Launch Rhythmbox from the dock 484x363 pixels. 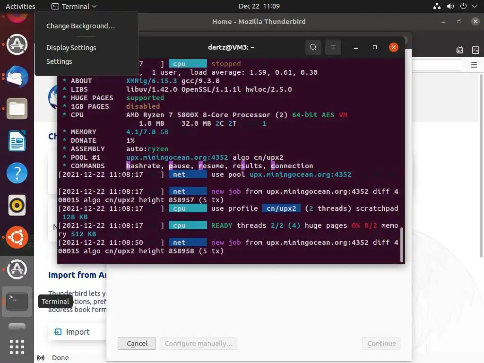tap(17, 205)
